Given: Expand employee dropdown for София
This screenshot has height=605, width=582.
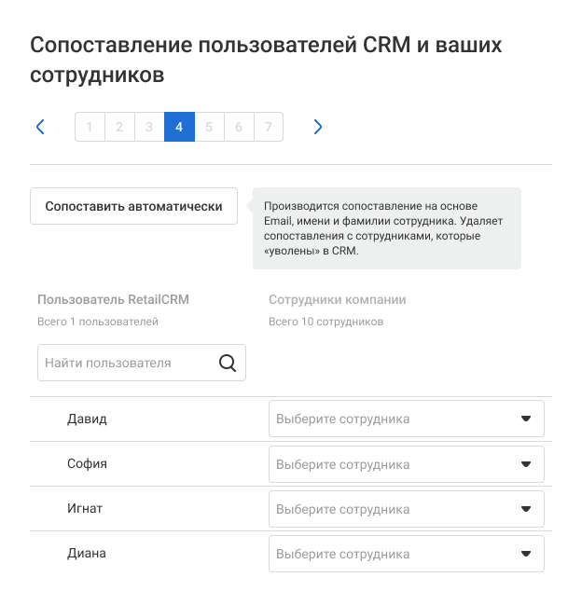Looking at the screenshot, I should (406, 463).
